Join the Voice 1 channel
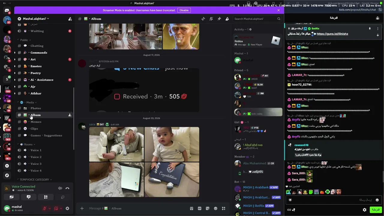384x216 pixels. [44, 150]
